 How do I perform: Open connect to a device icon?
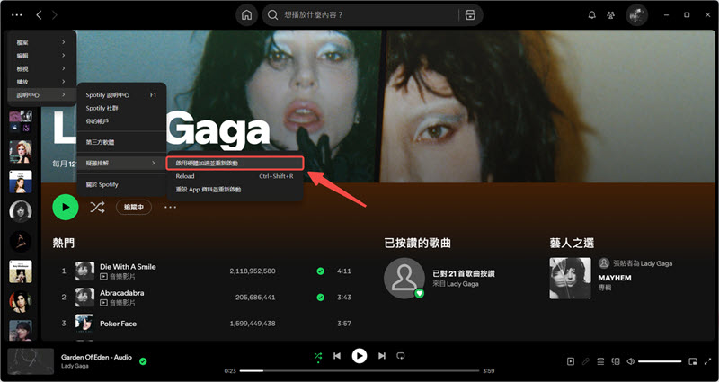point(616,361)
